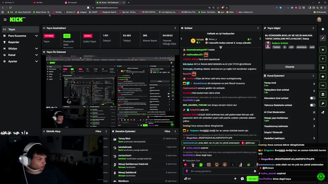Click the zortzortzort entry in Denetim Eylemleri

[x=145, y=157]
